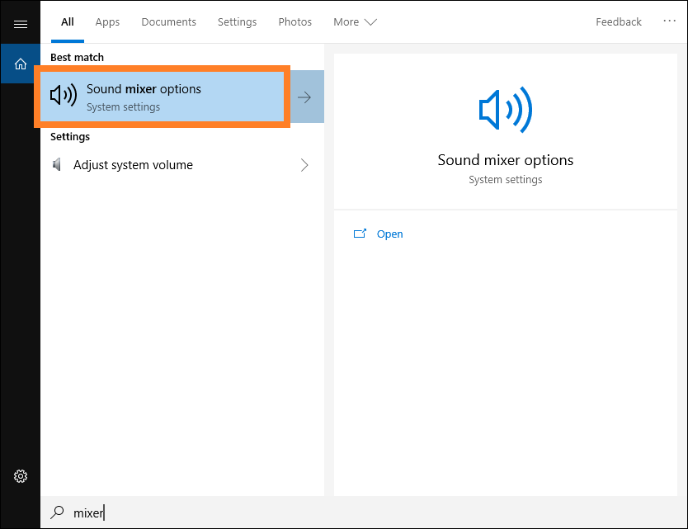688x529 pixels.
Task: Expand Adjust system volume with its chevron
Action: point(304,165)
